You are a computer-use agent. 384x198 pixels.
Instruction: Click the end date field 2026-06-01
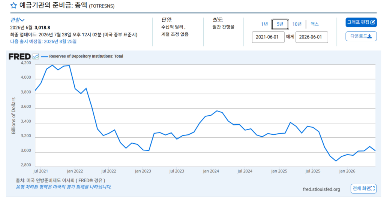click(312, 37)
